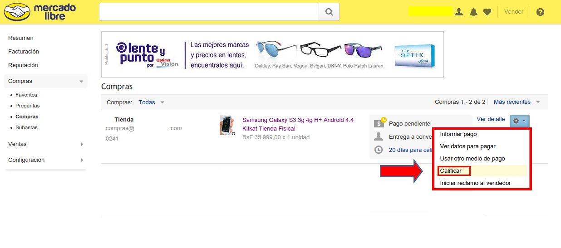This screenshot has height=248, width=561.
Task: Choose Usar otro medio de pago
Action: coord(472,159)
